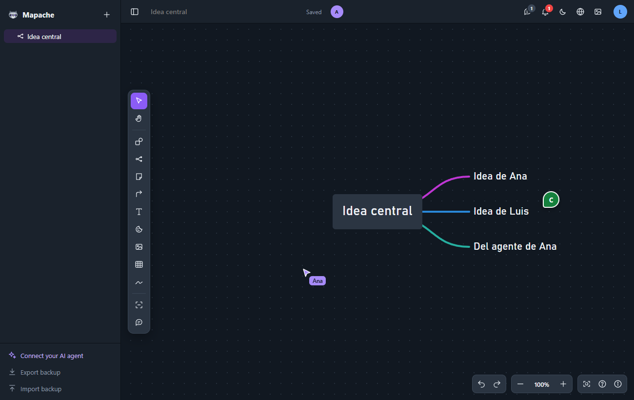Viewport: 634px width, 400px height.
Task: Open comments panel with badge 1
Action: [x=528, y=12]
